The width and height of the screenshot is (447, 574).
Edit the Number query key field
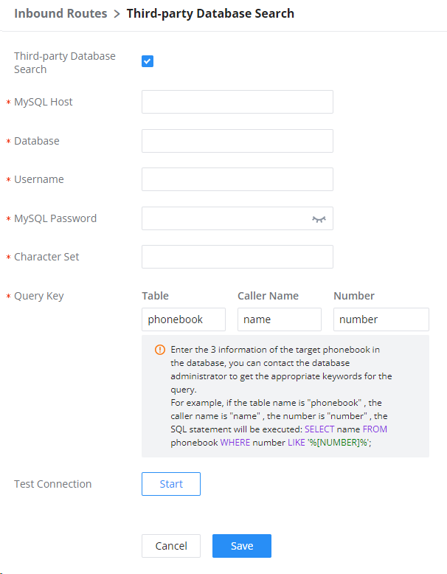(x=381, y=319)
